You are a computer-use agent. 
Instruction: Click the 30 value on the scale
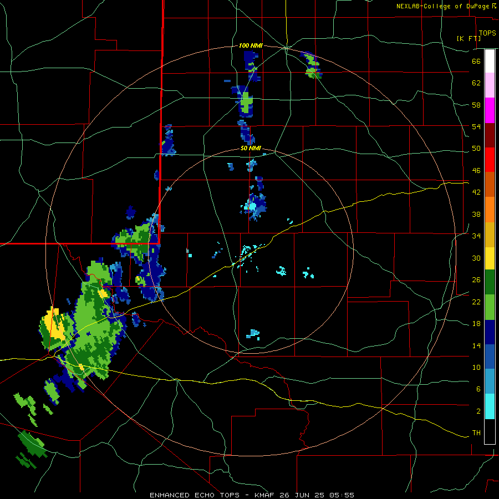click(476, 258)
